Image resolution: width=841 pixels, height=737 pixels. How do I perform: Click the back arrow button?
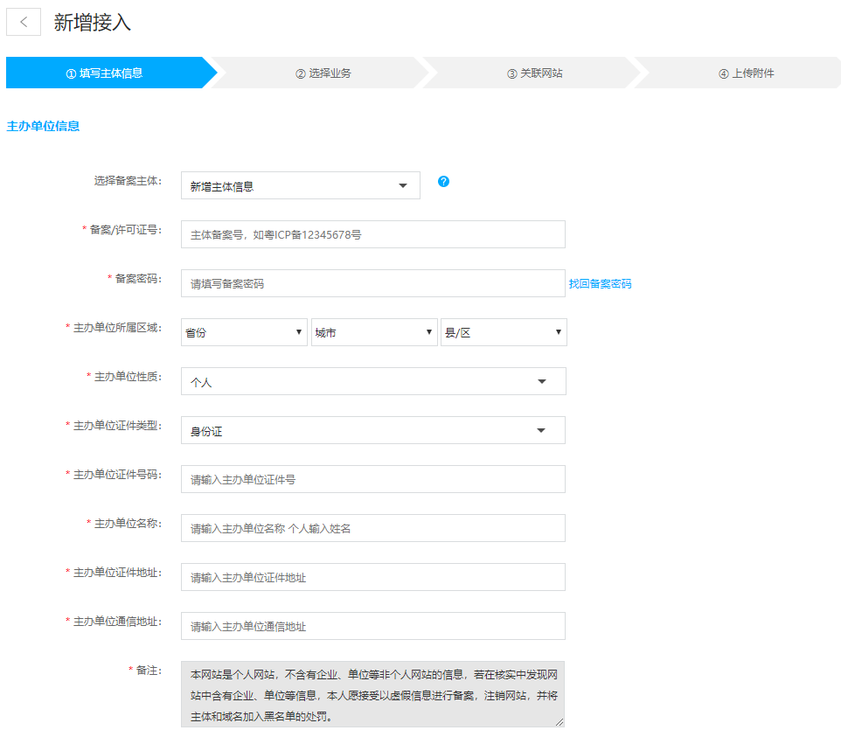click(24, 23)
